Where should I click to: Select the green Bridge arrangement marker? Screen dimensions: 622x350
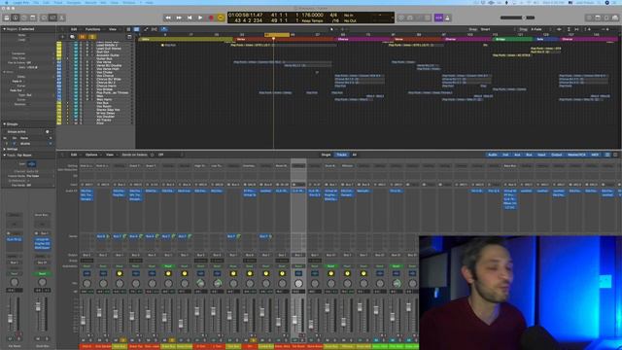point(512,39)
